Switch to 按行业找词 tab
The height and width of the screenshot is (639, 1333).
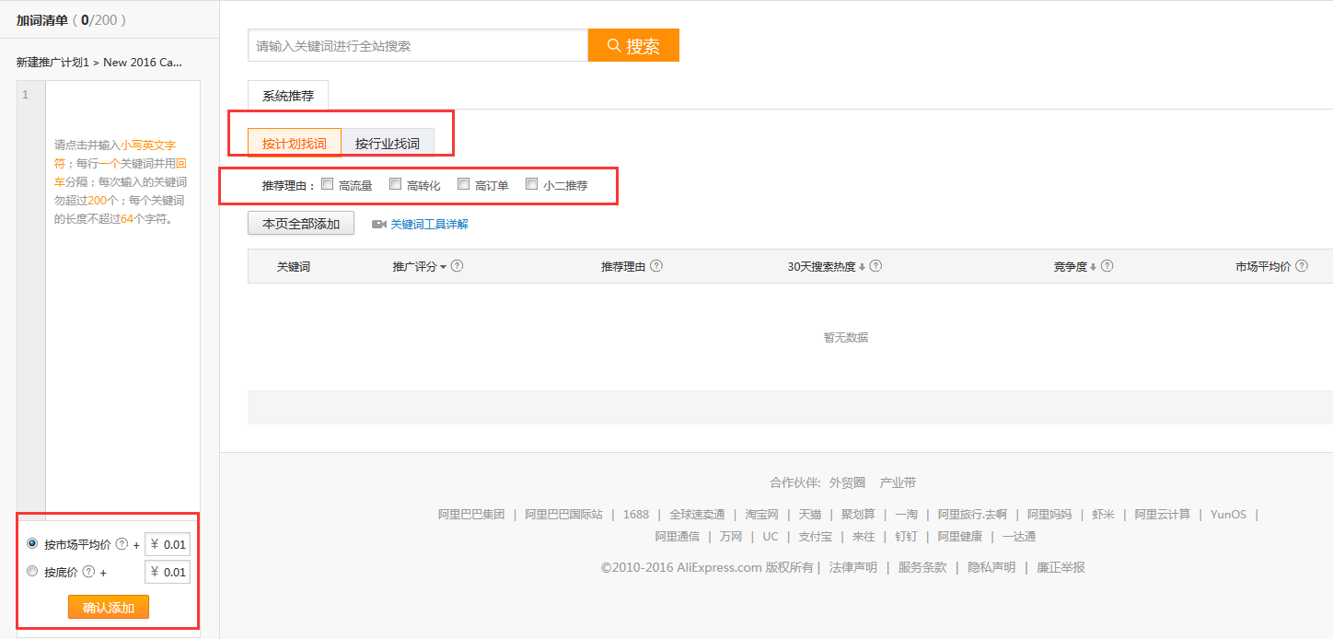point(387,144)
